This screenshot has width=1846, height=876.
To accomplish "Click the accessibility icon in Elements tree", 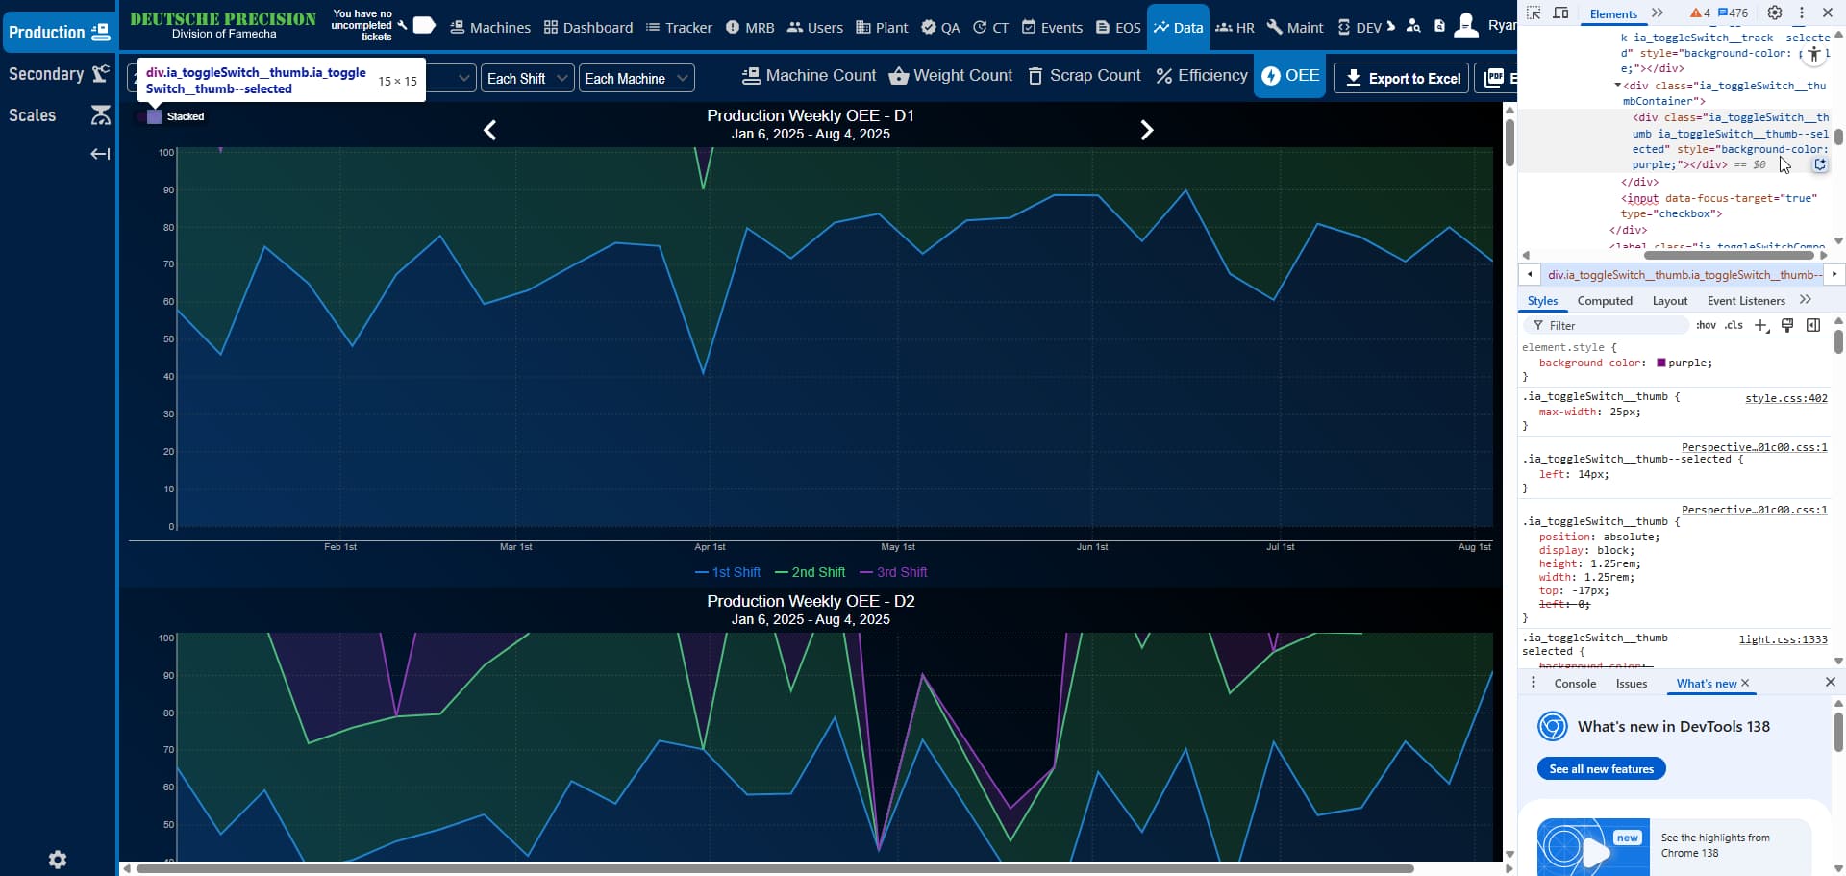I will (1814, 55).
